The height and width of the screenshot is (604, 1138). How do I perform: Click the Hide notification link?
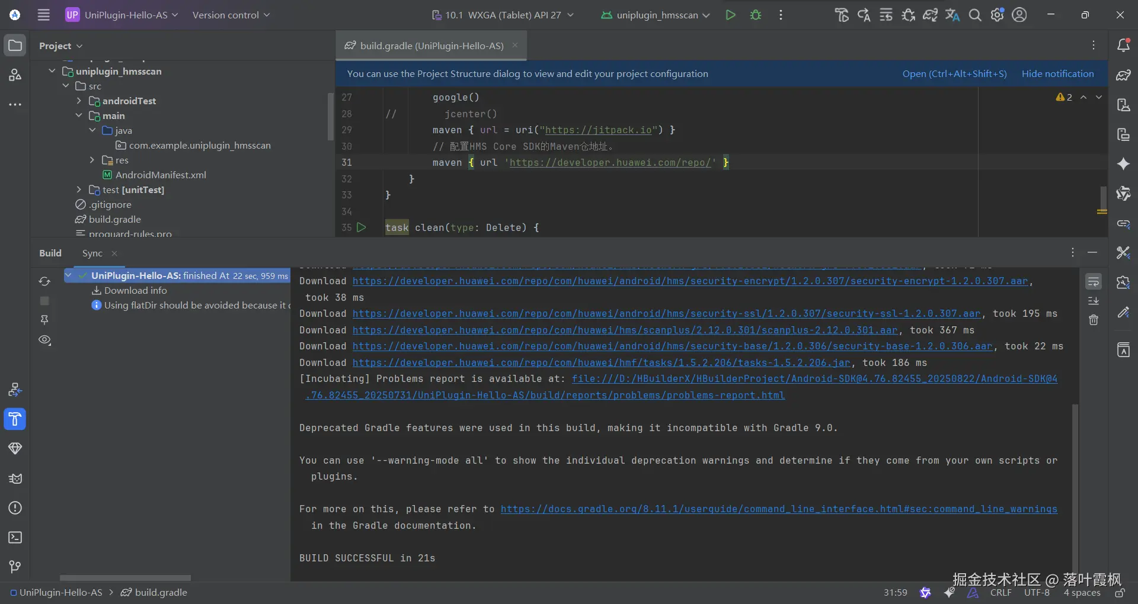tap(1057, 74)
